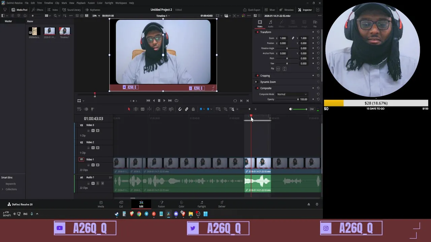Open the Playback menu
Image resolution: width=431 pixels, height=242 pixels.
tap(81, 3)
